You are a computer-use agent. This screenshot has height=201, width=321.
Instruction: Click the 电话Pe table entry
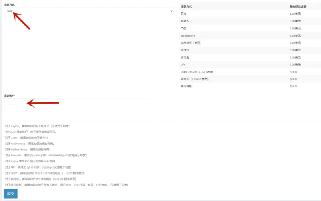coord(185,50)
